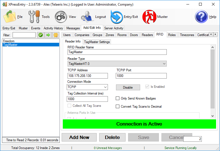Viewport: 220px width, 151px height.
Task: Open the Roles sub-tab
Action: click(x=172, y=35)
